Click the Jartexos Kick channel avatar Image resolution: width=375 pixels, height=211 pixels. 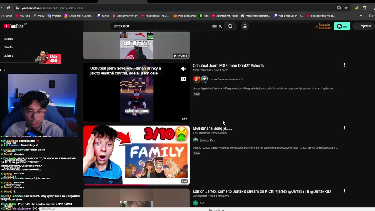(195, 140)
